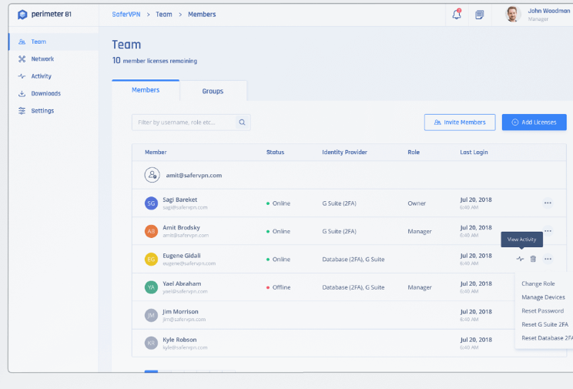Click the Downloads sidebar icon
The image size is (573, 389).
click(22, 94)
